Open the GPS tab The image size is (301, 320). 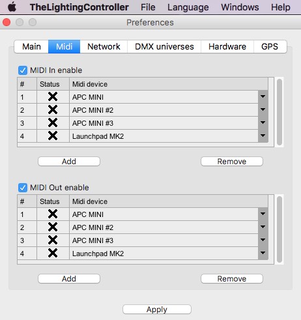pyautogui.click(x=270, y=46)
